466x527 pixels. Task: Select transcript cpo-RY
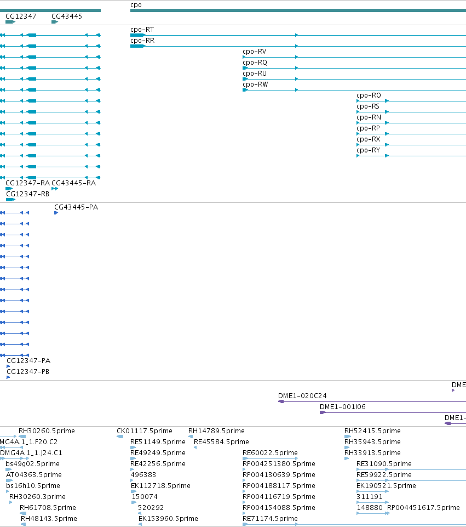pos(368,150)
